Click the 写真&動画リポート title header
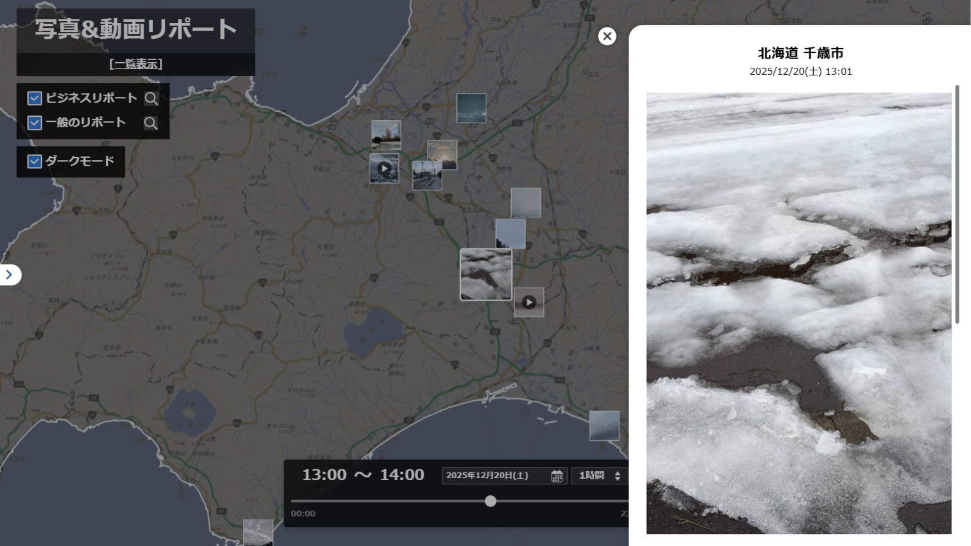The height and width of the screenshot is (546, 971). click(136, 29)
